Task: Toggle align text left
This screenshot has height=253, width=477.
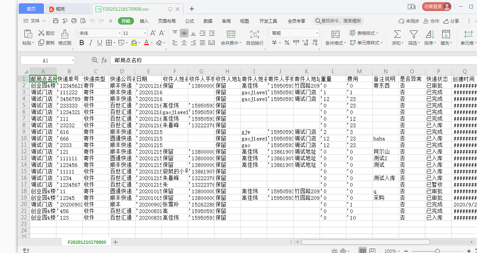Action: click(x=175, y=43)
